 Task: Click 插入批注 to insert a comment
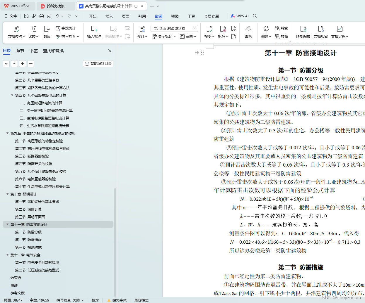pyautogui.click(x=94, y=32)
